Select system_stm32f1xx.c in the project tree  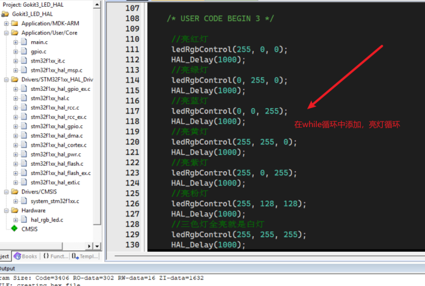pyautogui.click(x=54, y=201)
